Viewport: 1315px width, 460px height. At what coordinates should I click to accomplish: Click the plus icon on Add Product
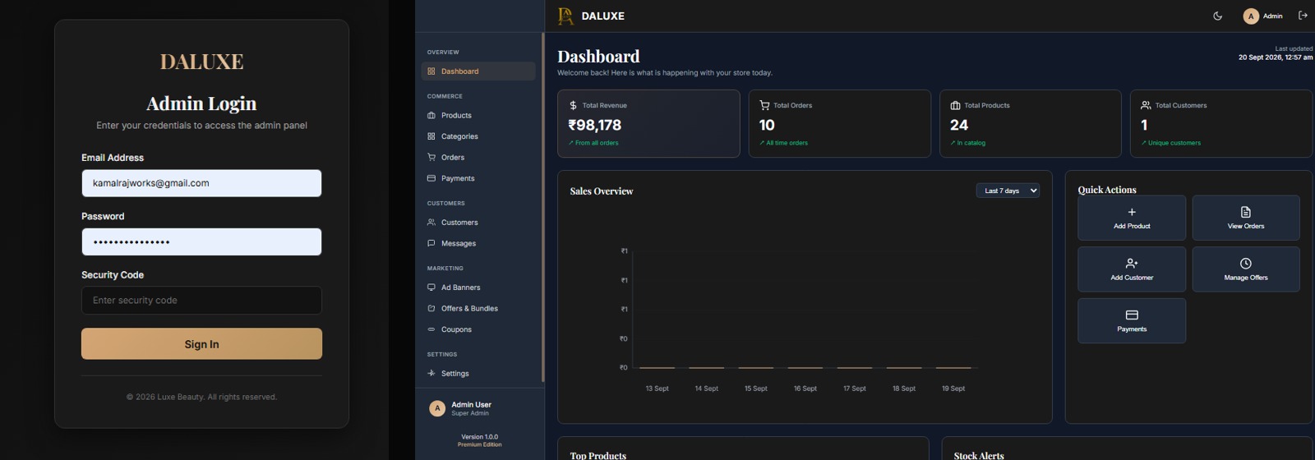(x=1132, y=212)
